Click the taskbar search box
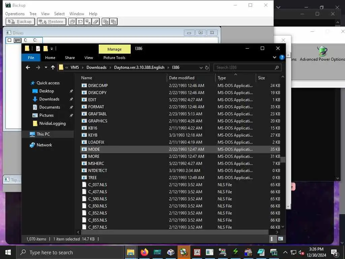345x259 pixels. pos(70,252)
